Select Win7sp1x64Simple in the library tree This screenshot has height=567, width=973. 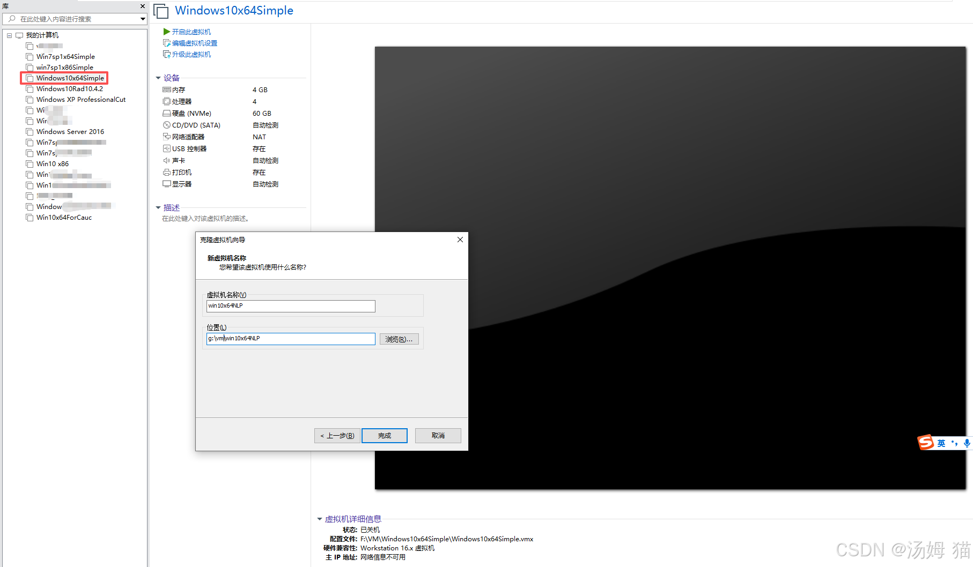[x=65, y=57]
